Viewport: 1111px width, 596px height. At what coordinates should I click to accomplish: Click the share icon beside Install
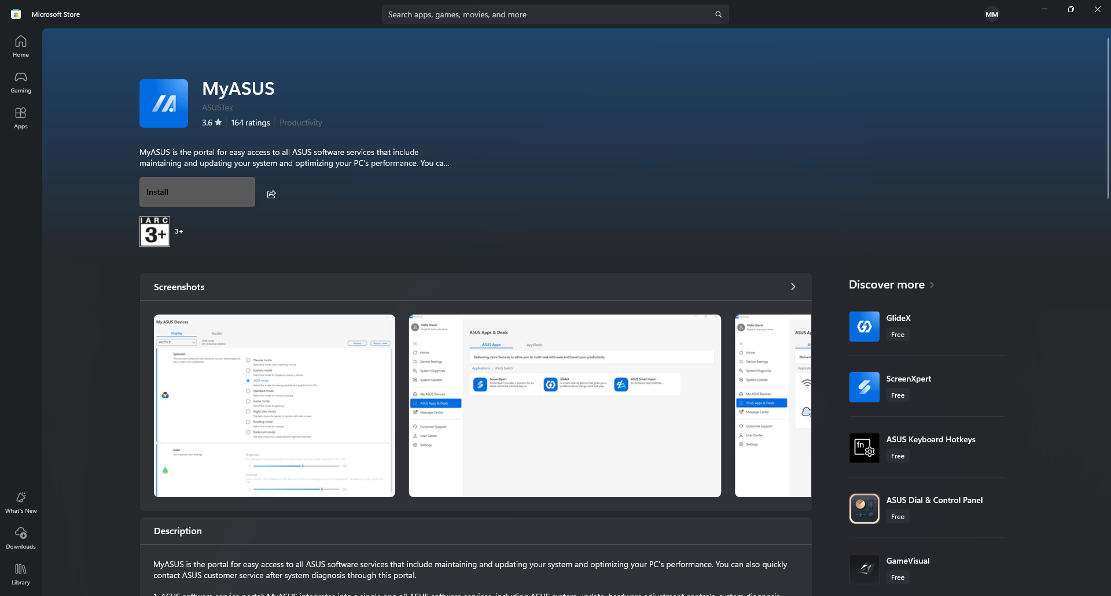coord(271,194)
